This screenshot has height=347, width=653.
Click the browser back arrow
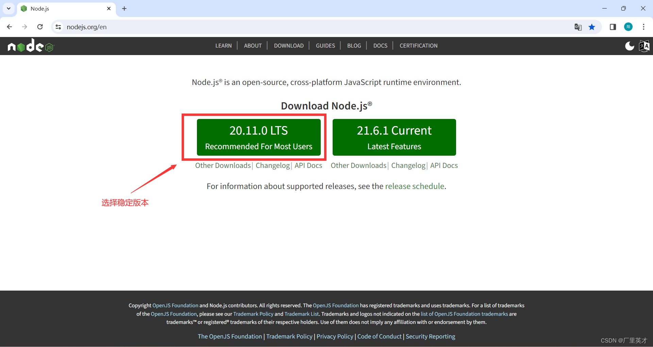[10, 27]
